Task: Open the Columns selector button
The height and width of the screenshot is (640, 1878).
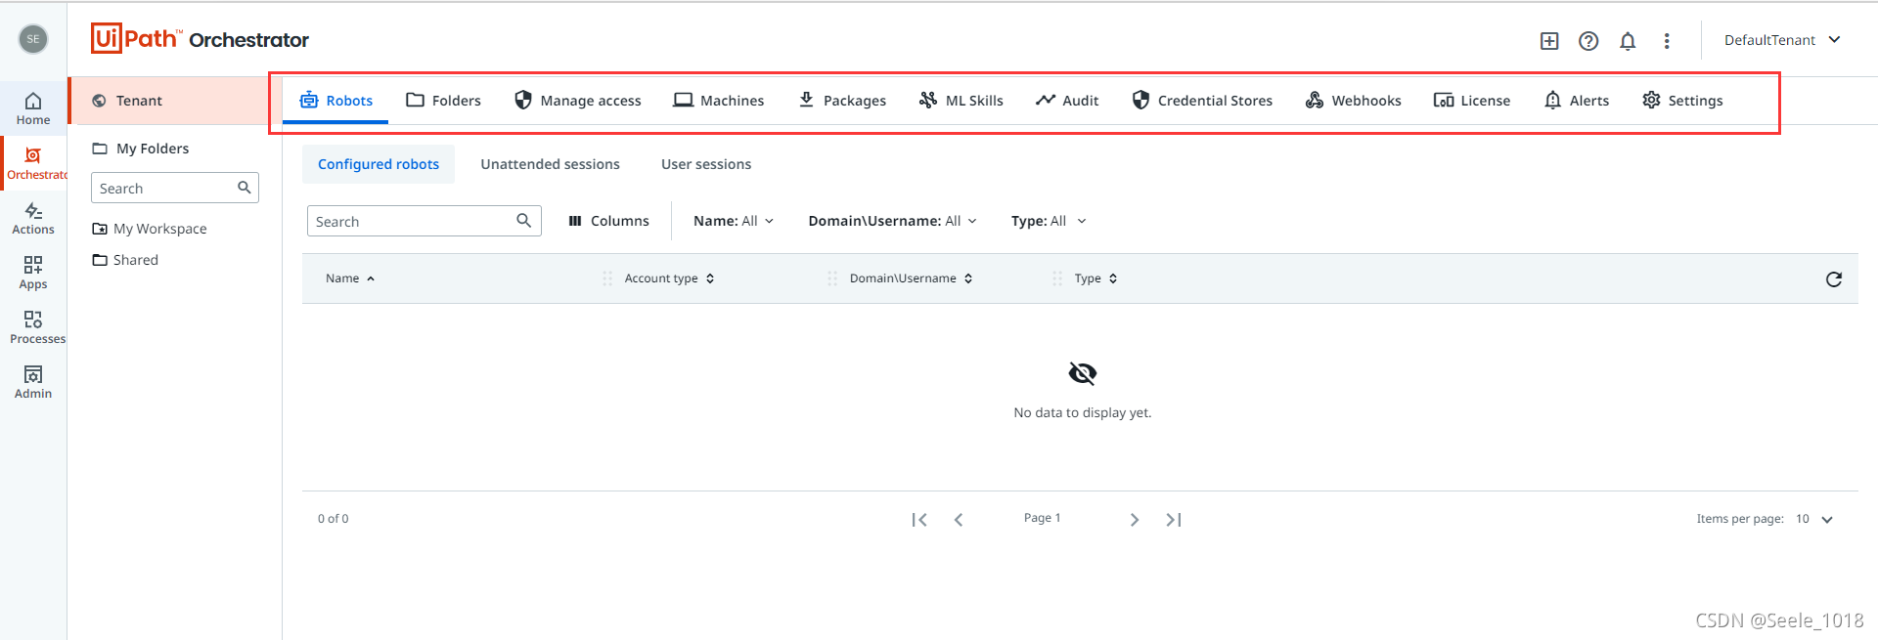Action: click(608, 221)
